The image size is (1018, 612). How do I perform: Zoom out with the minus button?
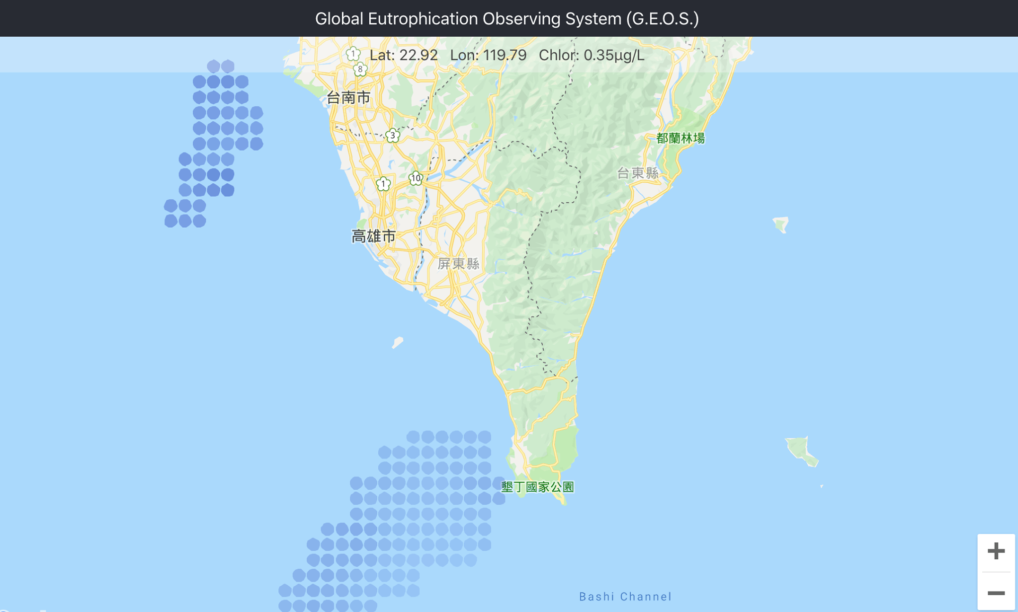click(x=996, y=593)
